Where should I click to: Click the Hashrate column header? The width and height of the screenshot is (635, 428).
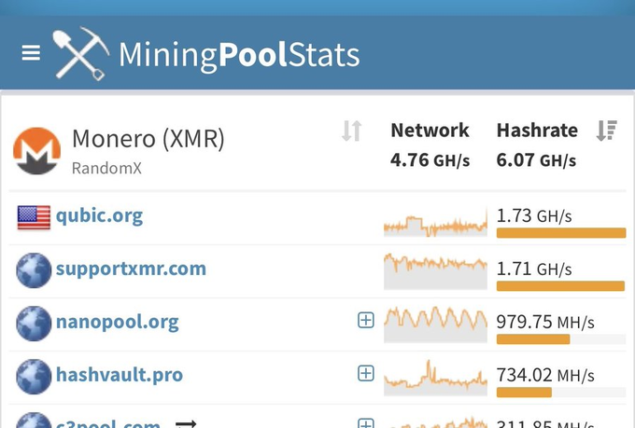537,131
